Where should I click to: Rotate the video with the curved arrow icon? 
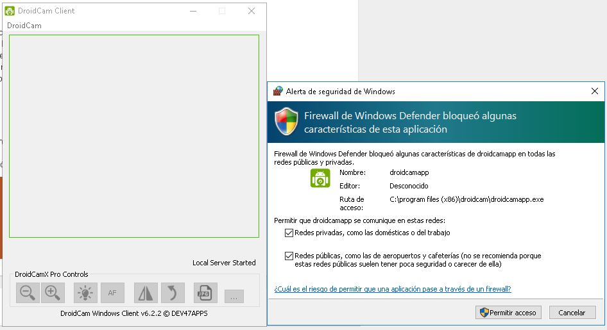[173, 293]
